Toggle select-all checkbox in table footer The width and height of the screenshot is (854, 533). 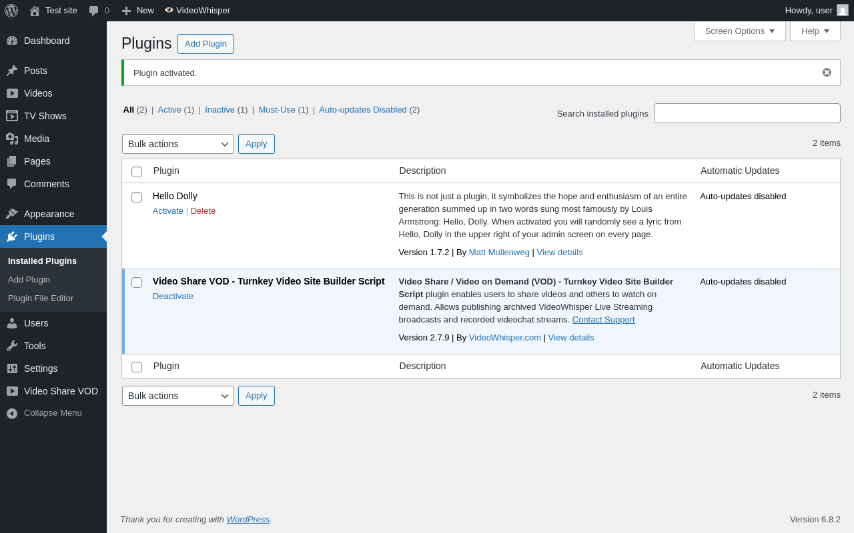click(137, 367)
